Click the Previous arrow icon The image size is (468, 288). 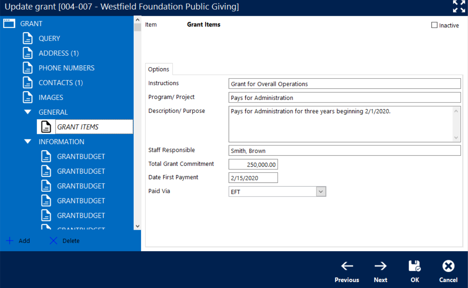(347, 266)
